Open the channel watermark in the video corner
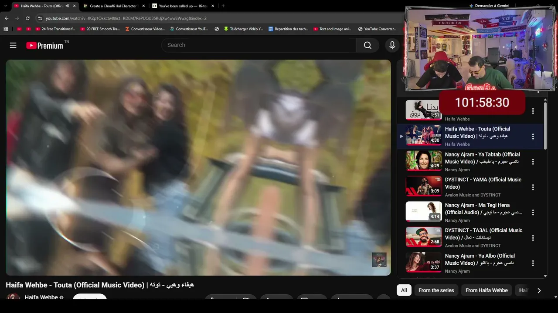This screenshot has height=313, width=558. (x=379, y=260)
